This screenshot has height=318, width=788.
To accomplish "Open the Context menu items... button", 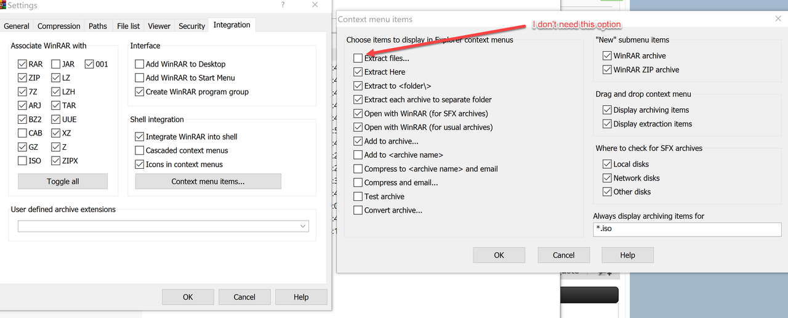I will coord(208,181).
